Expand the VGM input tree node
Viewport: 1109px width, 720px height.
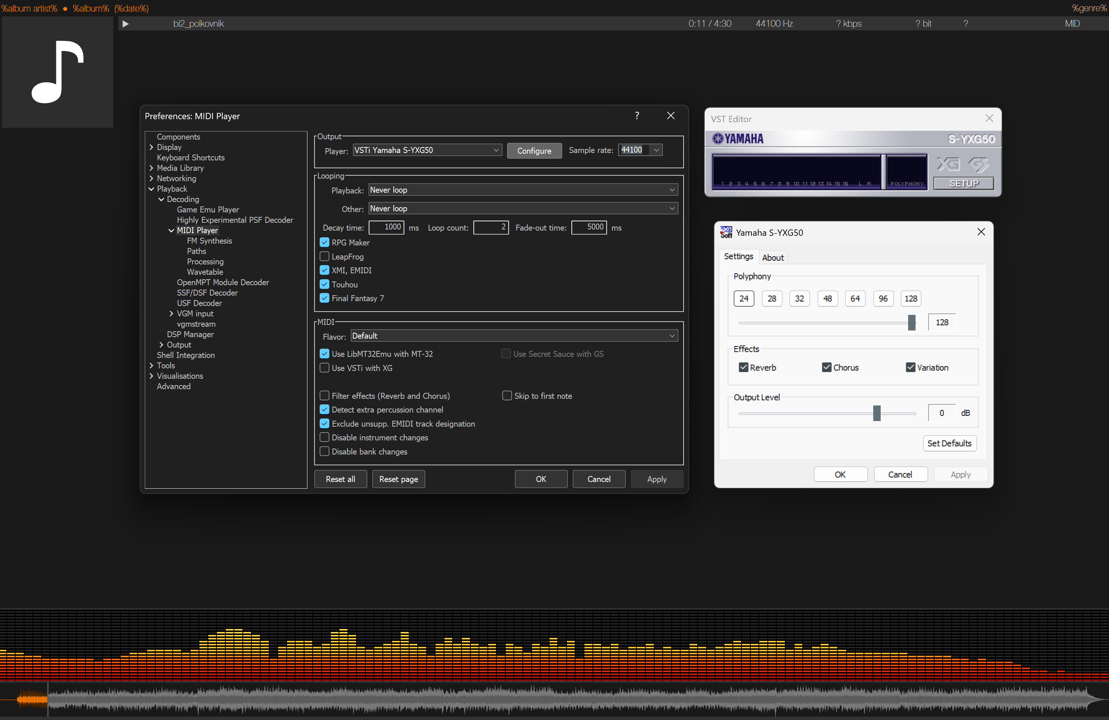(x=171, y=313)
